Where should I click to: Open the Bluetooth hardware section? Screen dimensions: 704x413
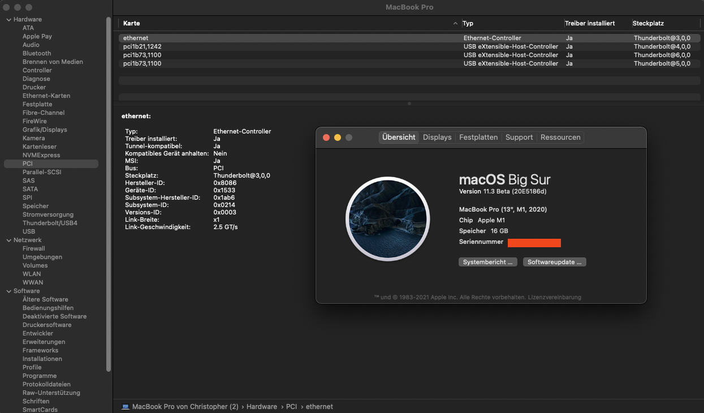(37, 53)
